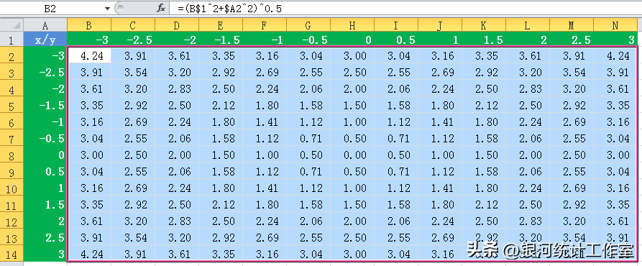The image size is (642, 266).
Task: Click cell B14 showing 4.24
Action: point(89,254)
